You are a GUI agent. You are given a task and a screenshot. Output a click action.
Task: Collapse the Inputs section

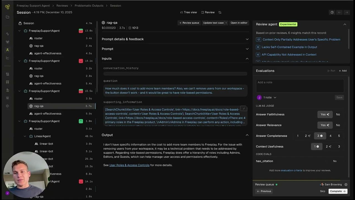coord(247,59)
